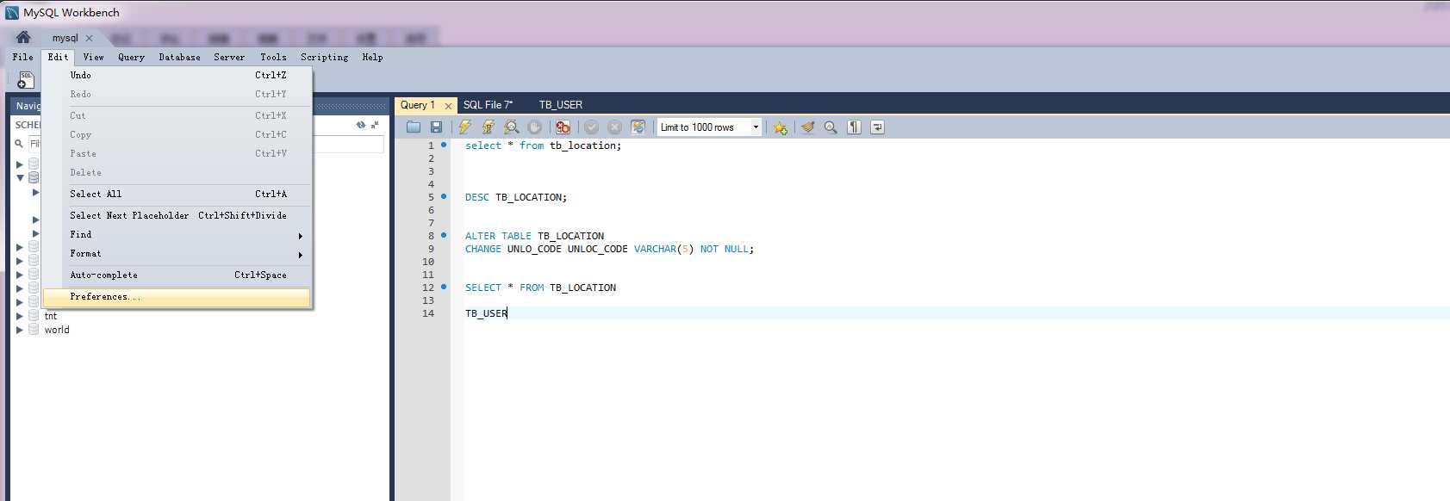Viewport: 1450px width, 501px height.
Task: Select the world schema
Action: [57, 330]
